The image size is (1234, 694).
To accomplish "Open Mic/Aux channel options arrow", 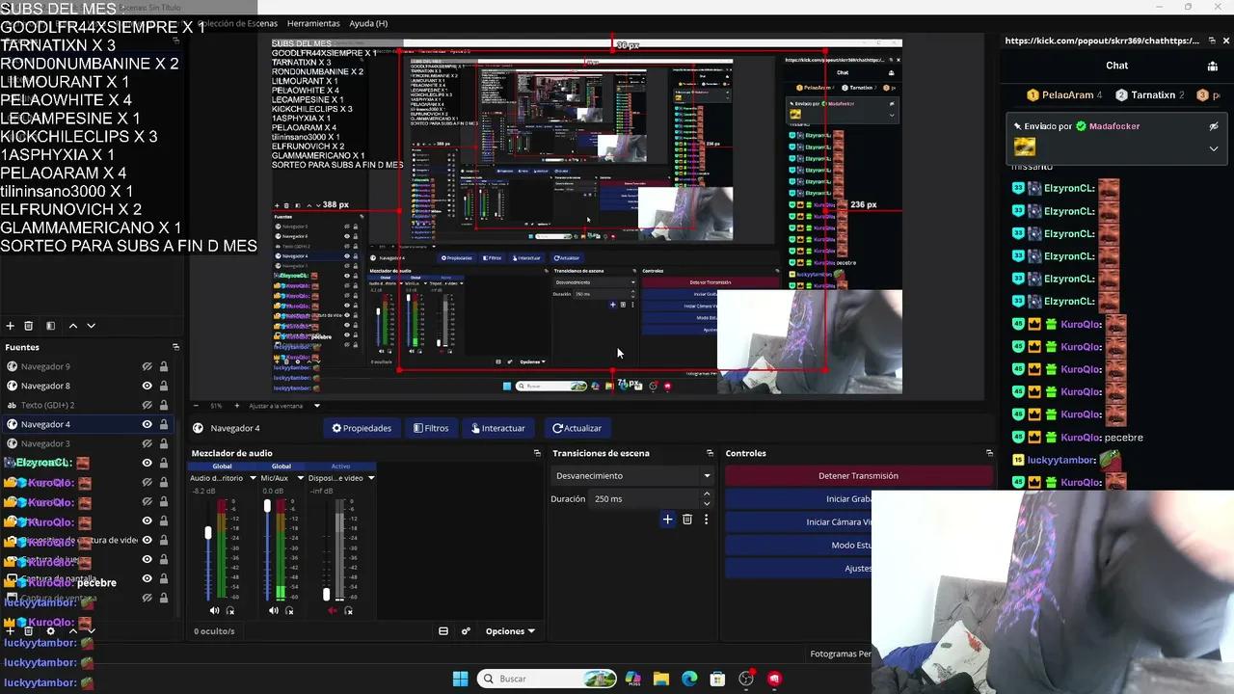I will [300, 477].
